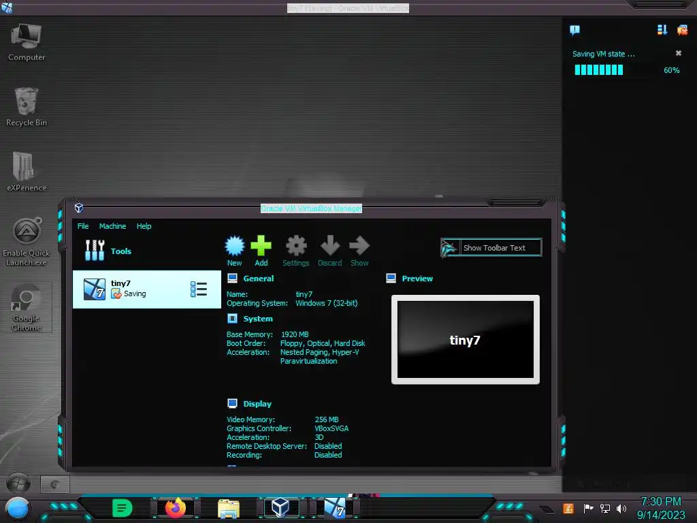Open the Recycle Bin desktop icon
Viewport: 697px width, 523px height.
point(27,107)
